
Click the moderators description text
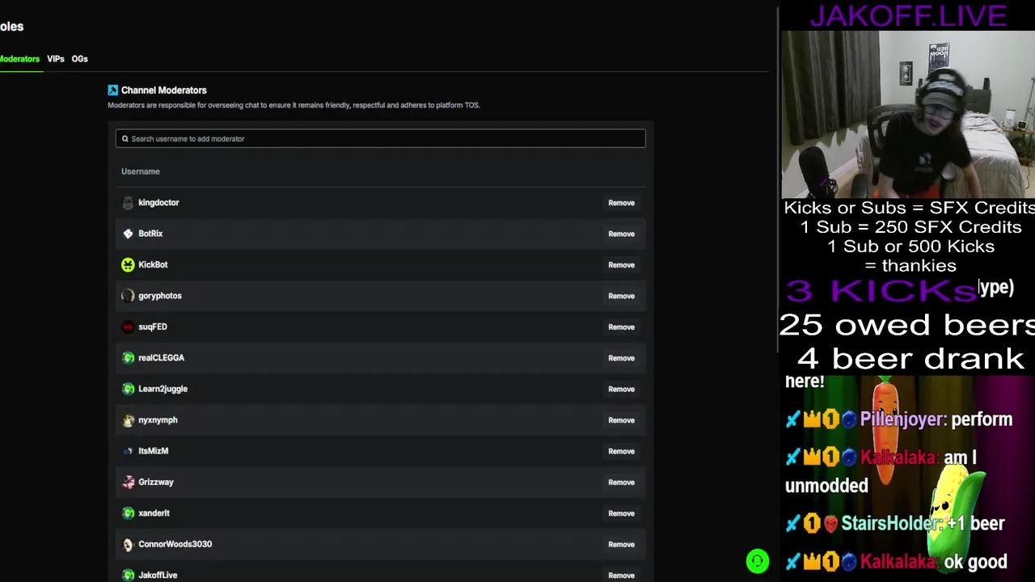pyautogui.click(x=294, y=105)
